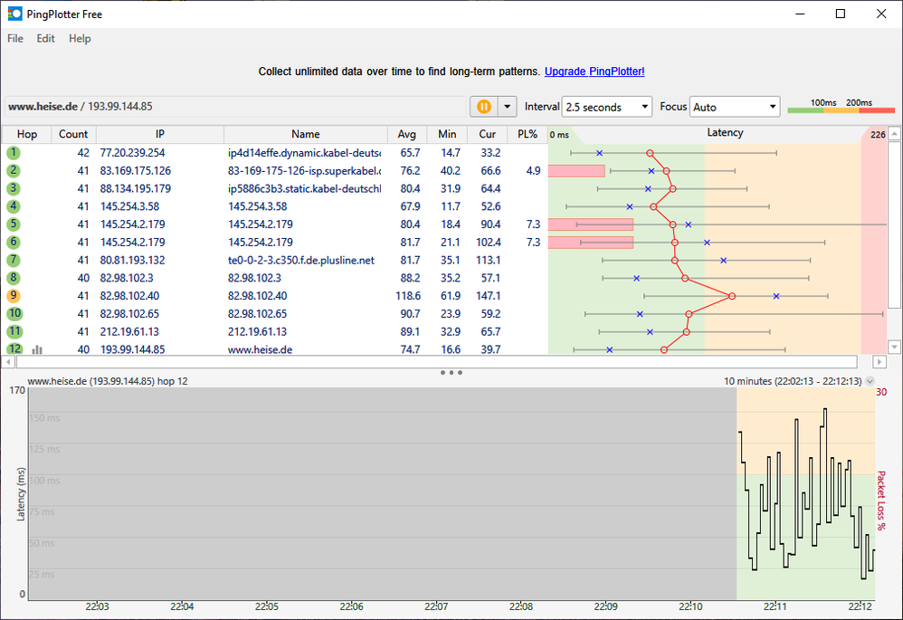
Task: Open the File menu
Action: [15, 39]
